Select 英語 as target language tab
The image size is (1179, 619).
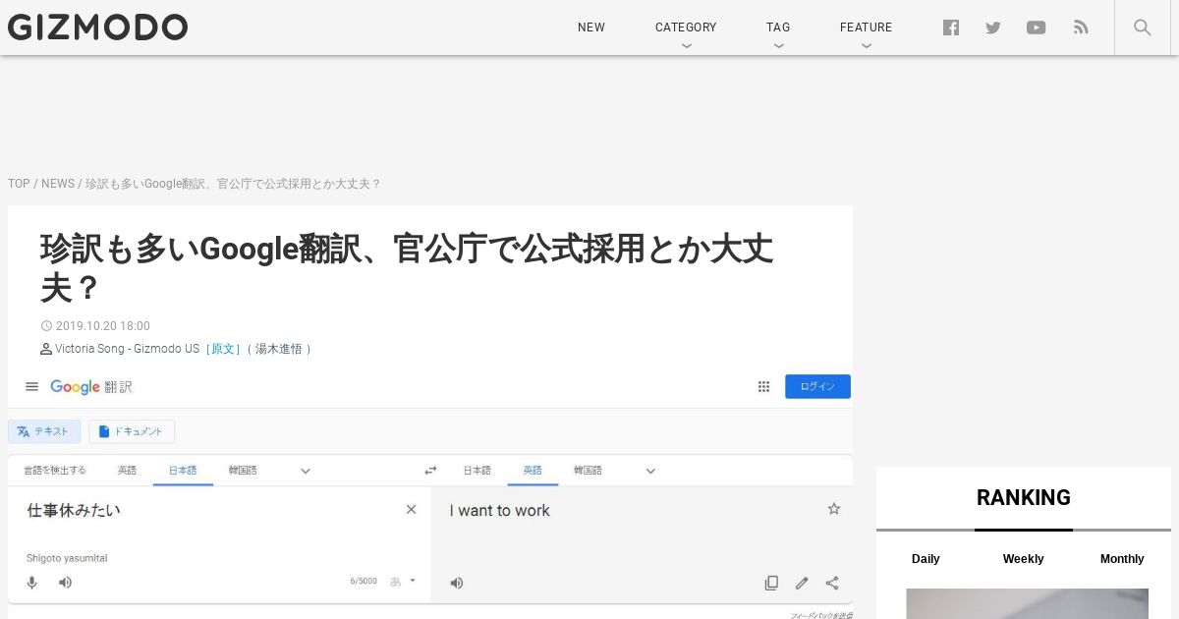533,471
